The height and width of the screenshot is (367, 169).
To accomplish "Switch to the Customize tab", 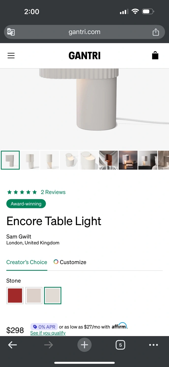I will pos(70,262).
